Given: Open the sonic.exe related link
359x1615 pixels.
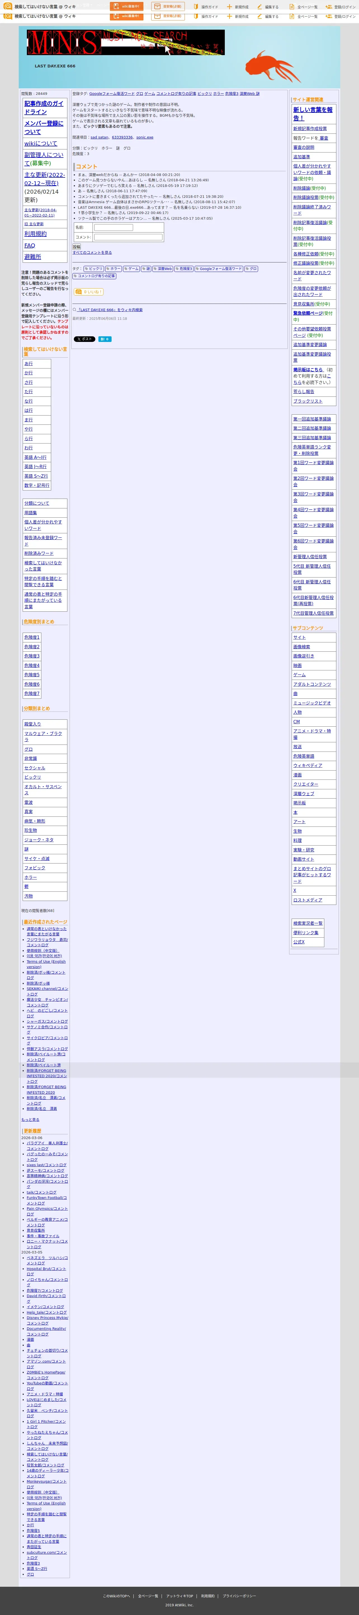Looking at the screenshot, I should pos(145,137).
